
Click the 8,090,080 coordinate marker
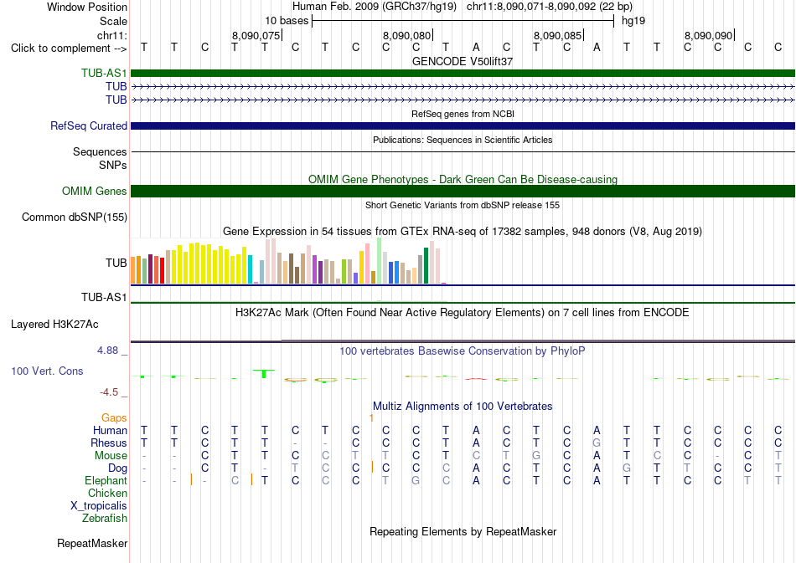tap(406, 35)
